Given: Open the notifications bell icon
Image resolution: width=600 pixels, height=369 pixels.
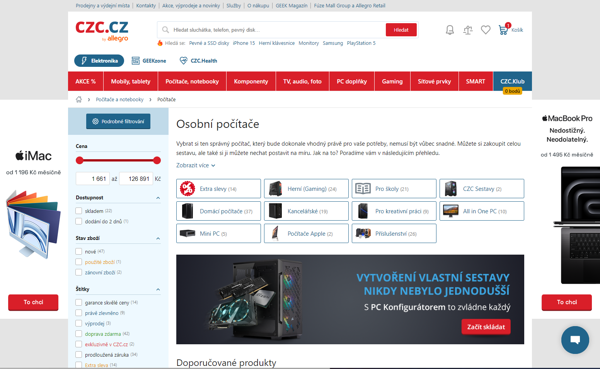Looking at the screenshot, I should tap(450, 30).
